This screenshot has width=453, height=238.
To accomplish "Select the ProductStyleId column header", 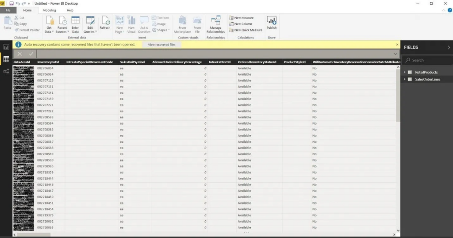I will pyautogui.click(x=295, y=62).
